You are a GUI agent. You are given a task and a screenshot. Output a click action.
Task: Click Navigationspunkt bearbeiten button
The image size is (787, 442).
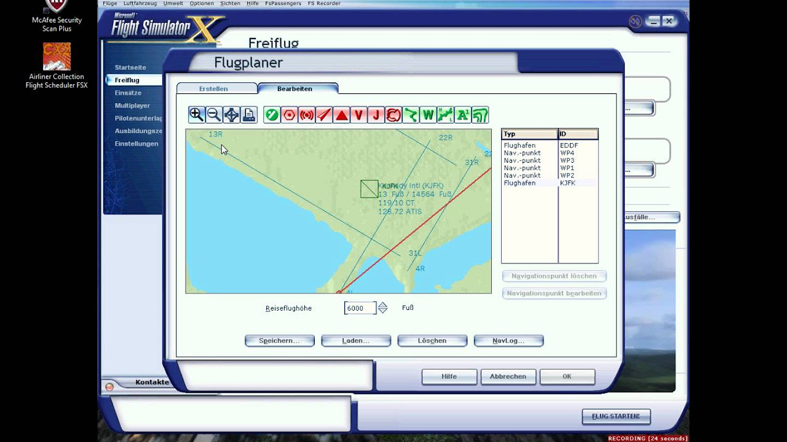click(554, 293)
